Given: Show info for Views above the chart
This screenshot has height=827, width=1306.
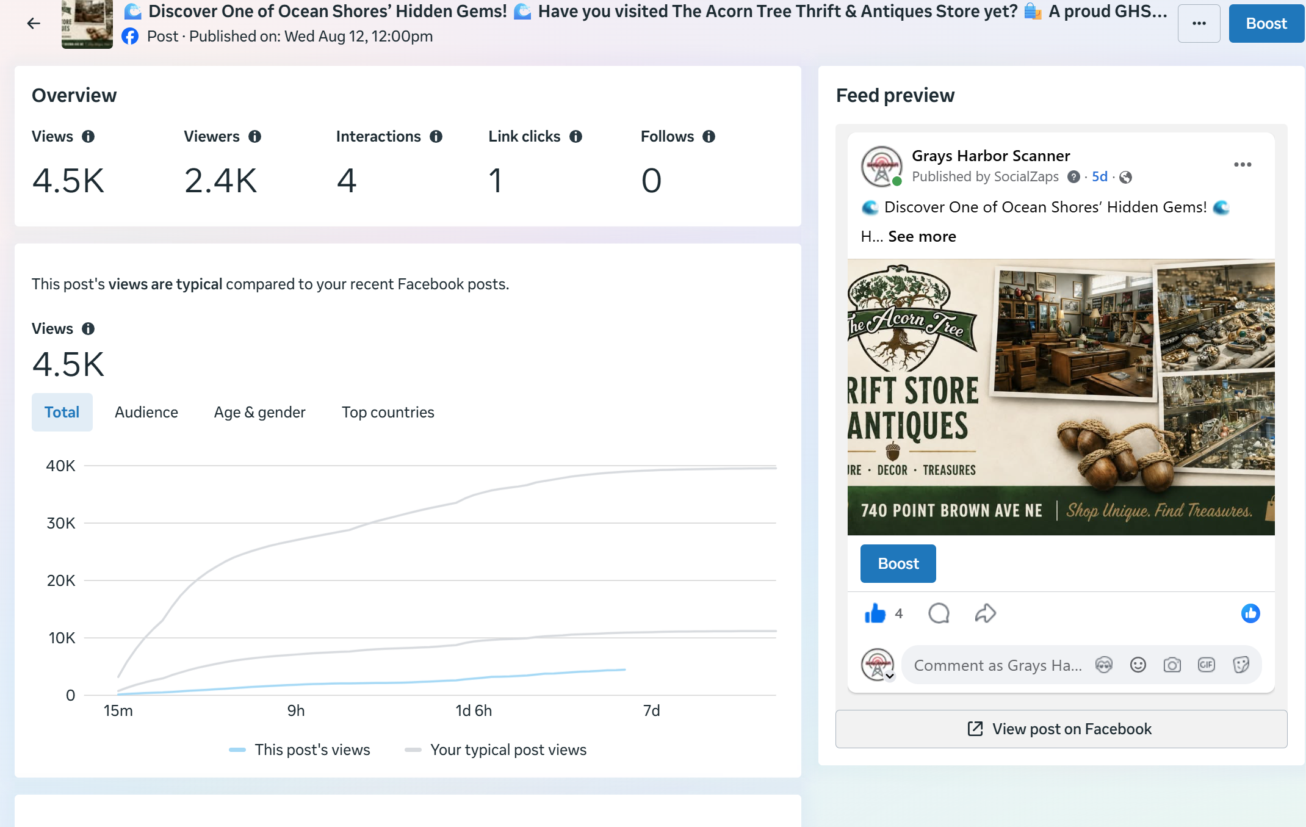Looking at the screenshot, I should pos(88,329).
